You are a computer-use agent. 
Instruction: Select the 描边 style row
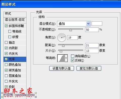15,43
